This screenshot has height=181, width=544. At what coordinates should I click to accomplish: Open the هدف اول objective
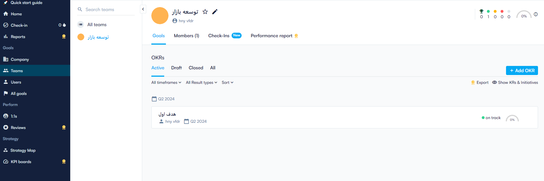coord(167,114)
